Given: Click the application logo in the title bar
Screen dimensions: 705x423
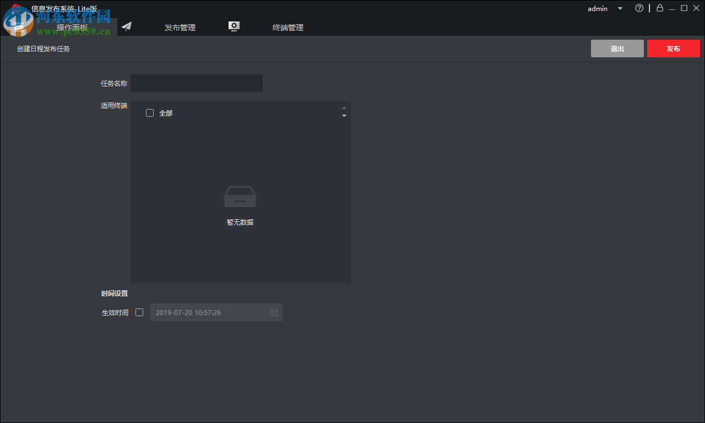Looking at the screenshot, I should coord(15,8).
